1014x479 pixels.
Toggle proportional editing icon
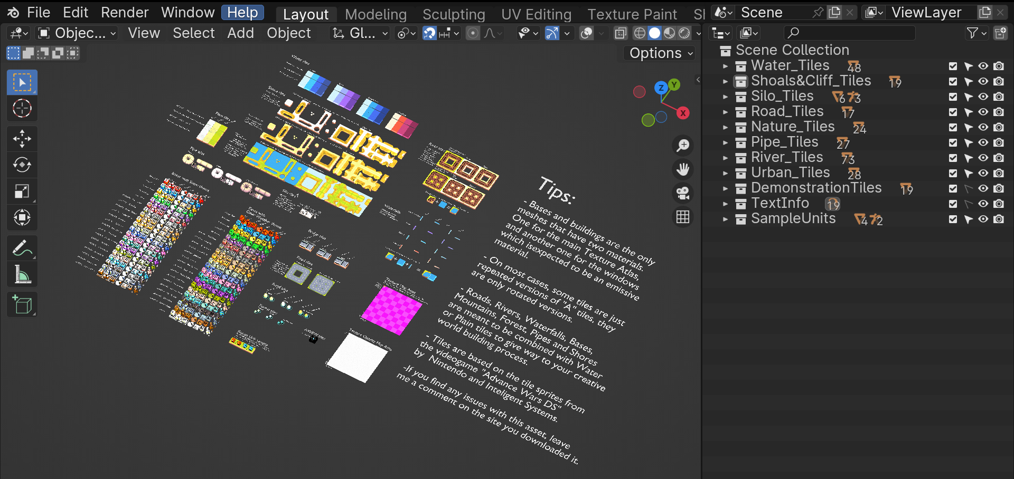(473, 33)
